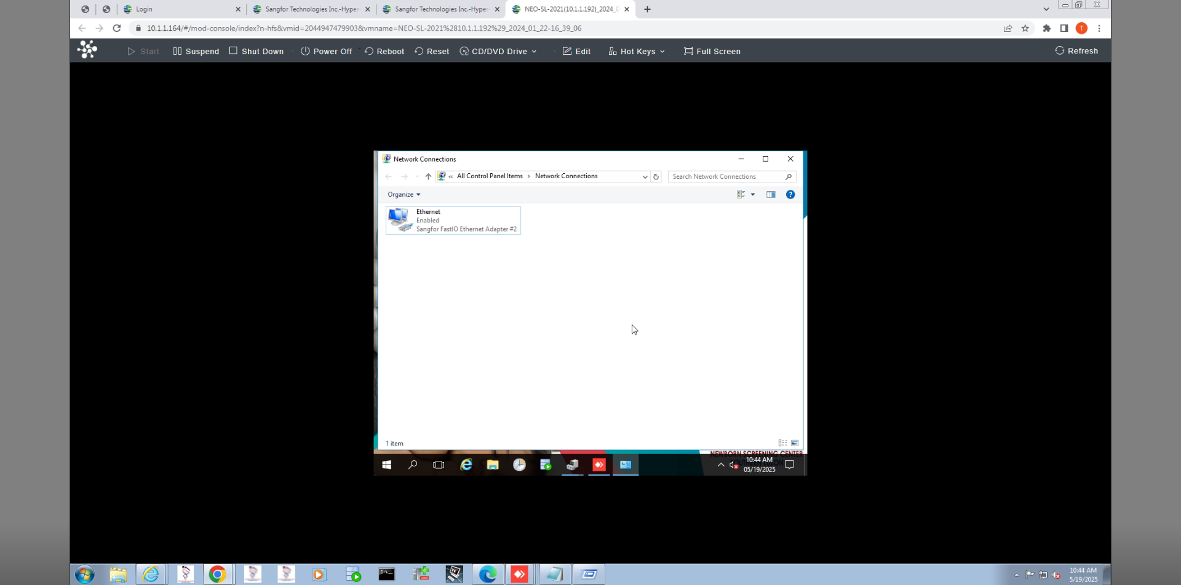Select the Ethernet network adapter

(x=453, y=220)
